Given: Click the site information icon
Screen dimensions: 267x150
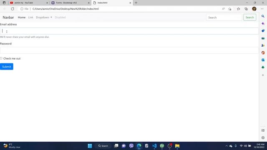Looking at the screenshot, I should tap(22, 9).
